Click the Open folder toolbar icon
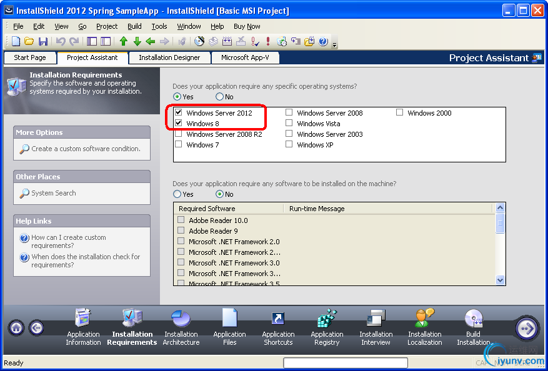The width and height of the screenshot is (548, 371). pos(29,41)
